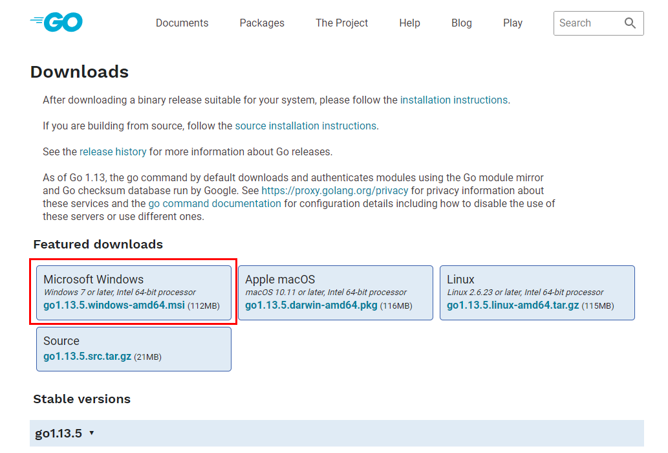Click the Linux card title
The height and width of the screenshot is (453, 668).
tap(460, 280)
